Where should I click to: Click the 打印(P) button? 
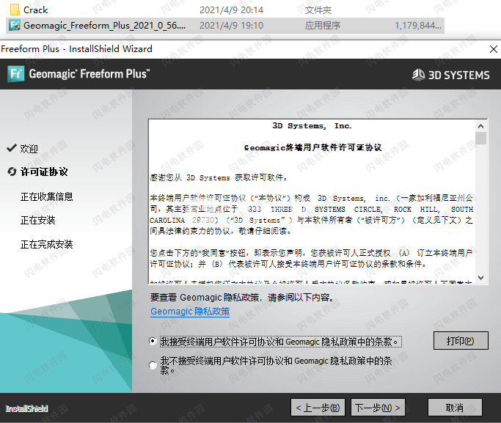(461, 341)
